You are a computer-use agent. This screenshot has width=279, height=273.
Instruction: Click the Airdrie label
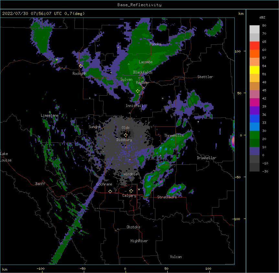130,174
